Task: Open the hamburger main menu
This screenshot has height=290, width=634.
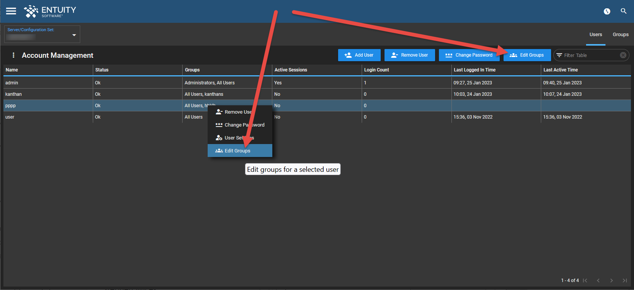Action: (11, 11)
